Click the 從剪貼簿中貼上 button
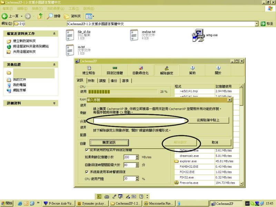 point(208,120)
